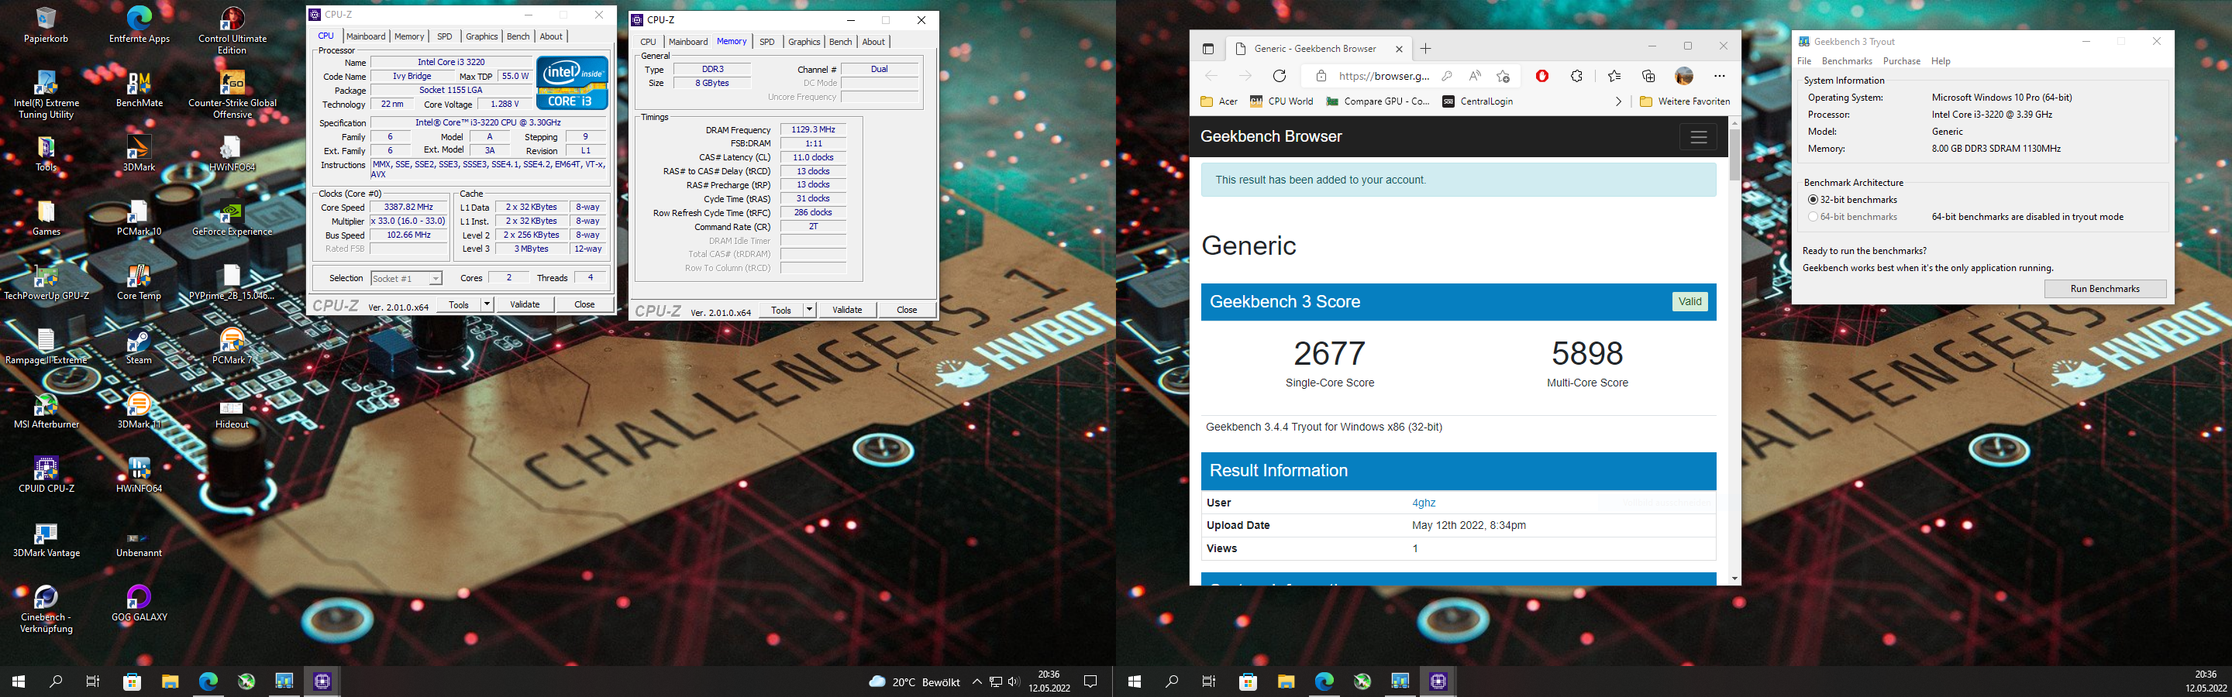Select the 3DMark Vantage desktop icon

pos(46,538)
